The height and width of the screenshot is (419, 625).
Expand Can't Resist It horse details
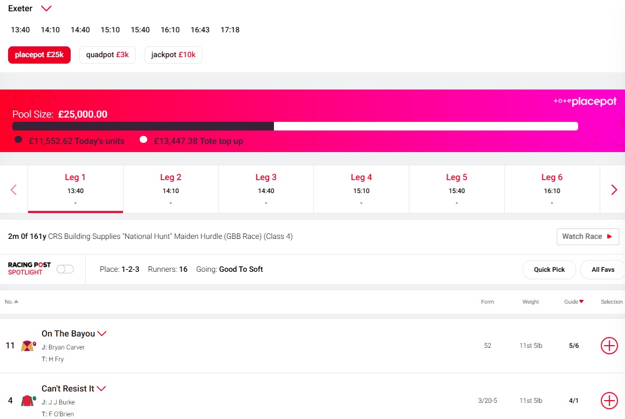click(x=101, y=389)
